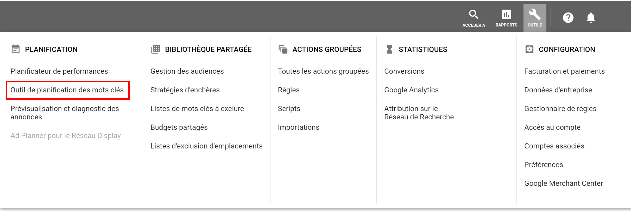The width and height of the screenshot is (631, 211).
Task: Open Stratégies d'enchères
Action: point(185,90)
